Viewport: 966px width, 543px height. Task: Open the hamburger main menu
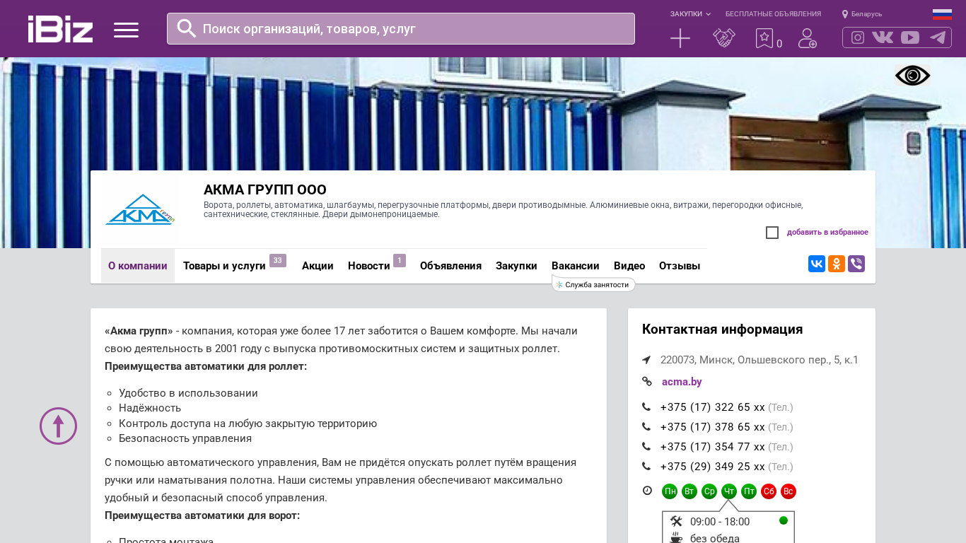click(x=126, y=30)
